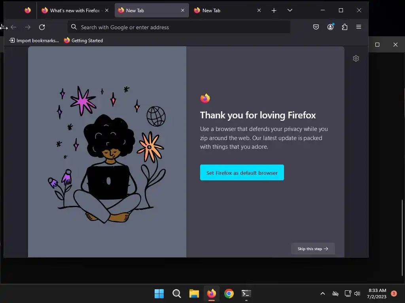Focus the Search with Google address bar

[179, 27]
